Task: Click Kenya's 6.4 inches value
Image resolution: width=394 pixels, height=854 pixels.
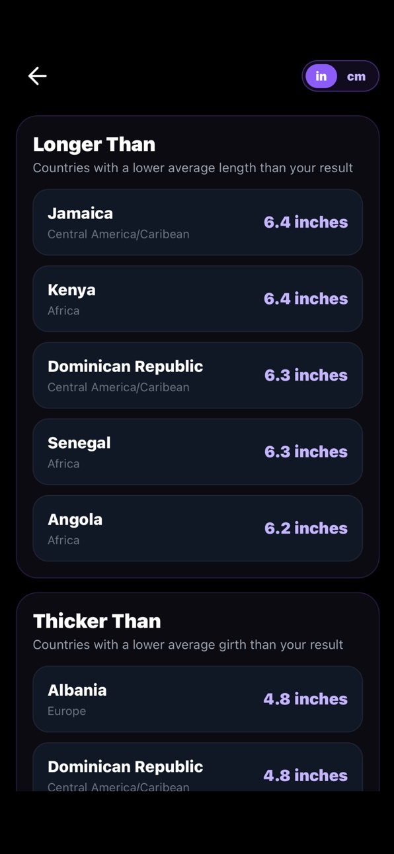Action: pyautogui.click(x=305, y=299)
